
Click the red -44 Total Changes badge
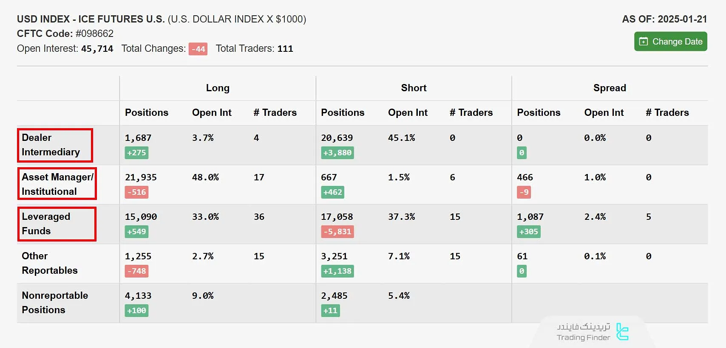[x=198, y=49]
